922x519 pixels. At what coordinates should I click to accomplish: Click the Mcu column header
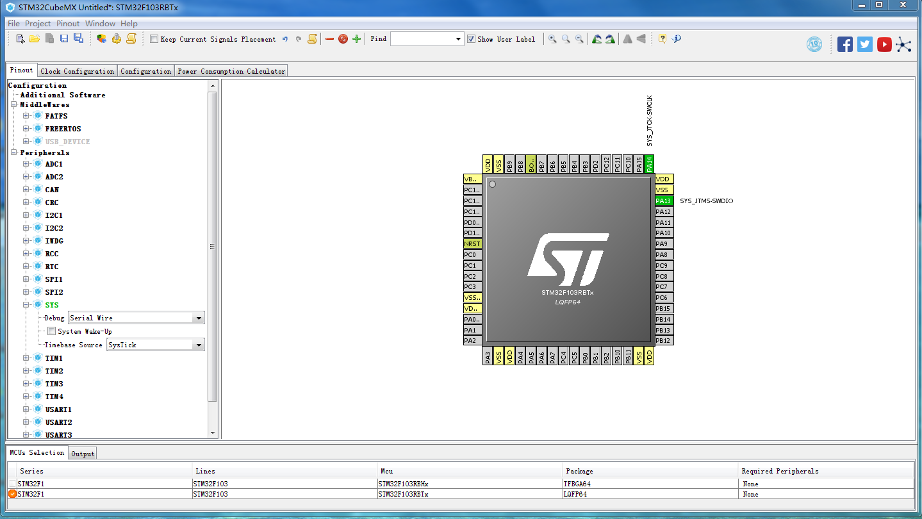click(x=468, y=471)
